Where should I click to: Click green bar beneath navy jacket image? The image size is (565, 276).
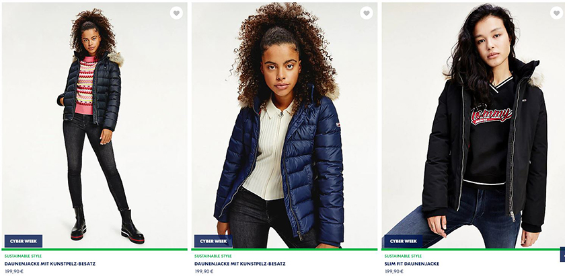(285, 249)
